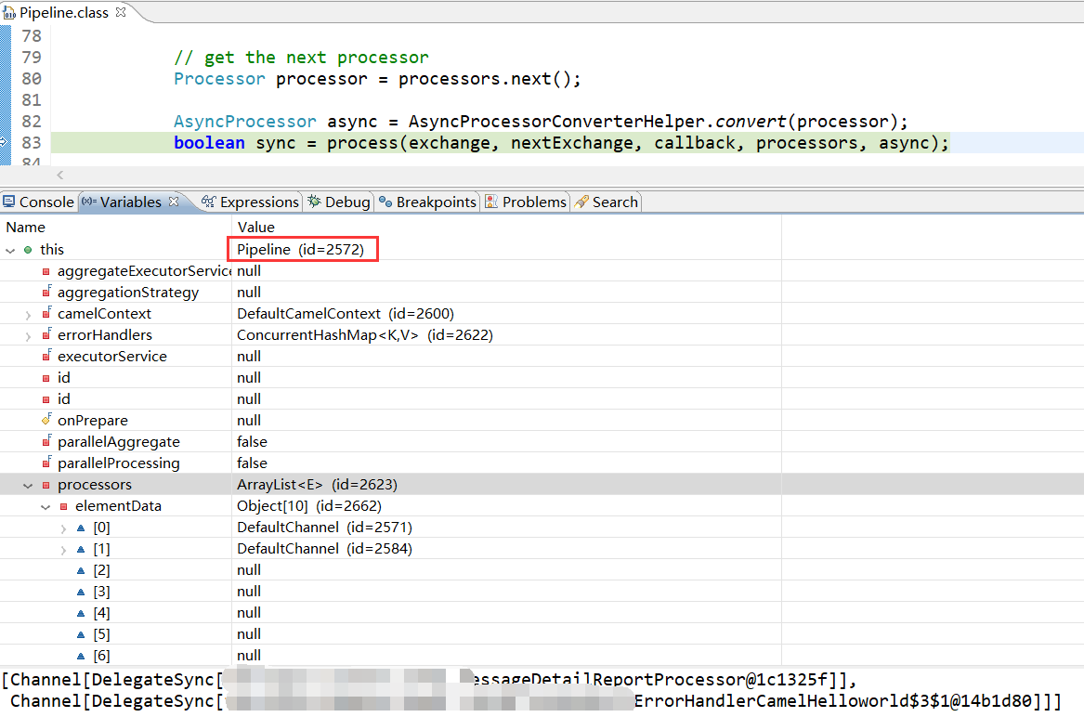Click the class file icon on Pipeline.class tab
Image resolution: width=1084 pixels, height=717 pixels.
[9, 12]
